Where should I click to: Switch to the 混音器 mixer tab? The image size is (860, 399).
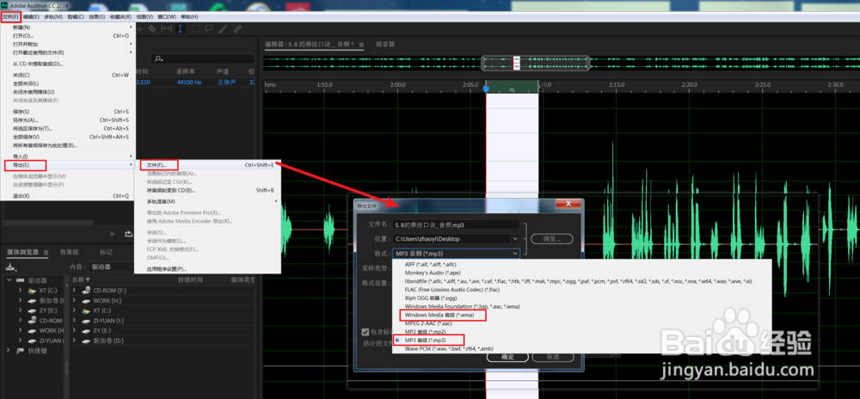coord(385,44)
